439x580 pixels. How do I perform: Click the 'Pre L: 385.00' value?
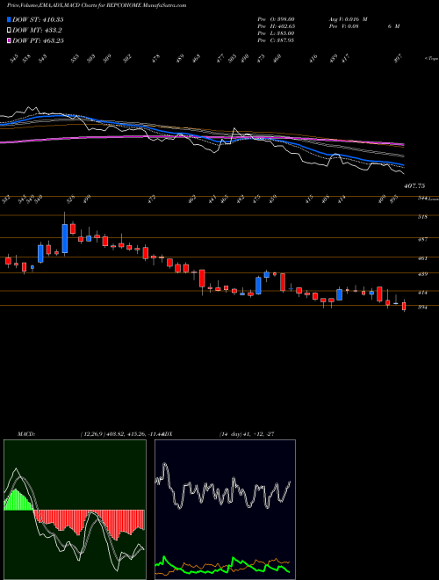pos(276,33)
